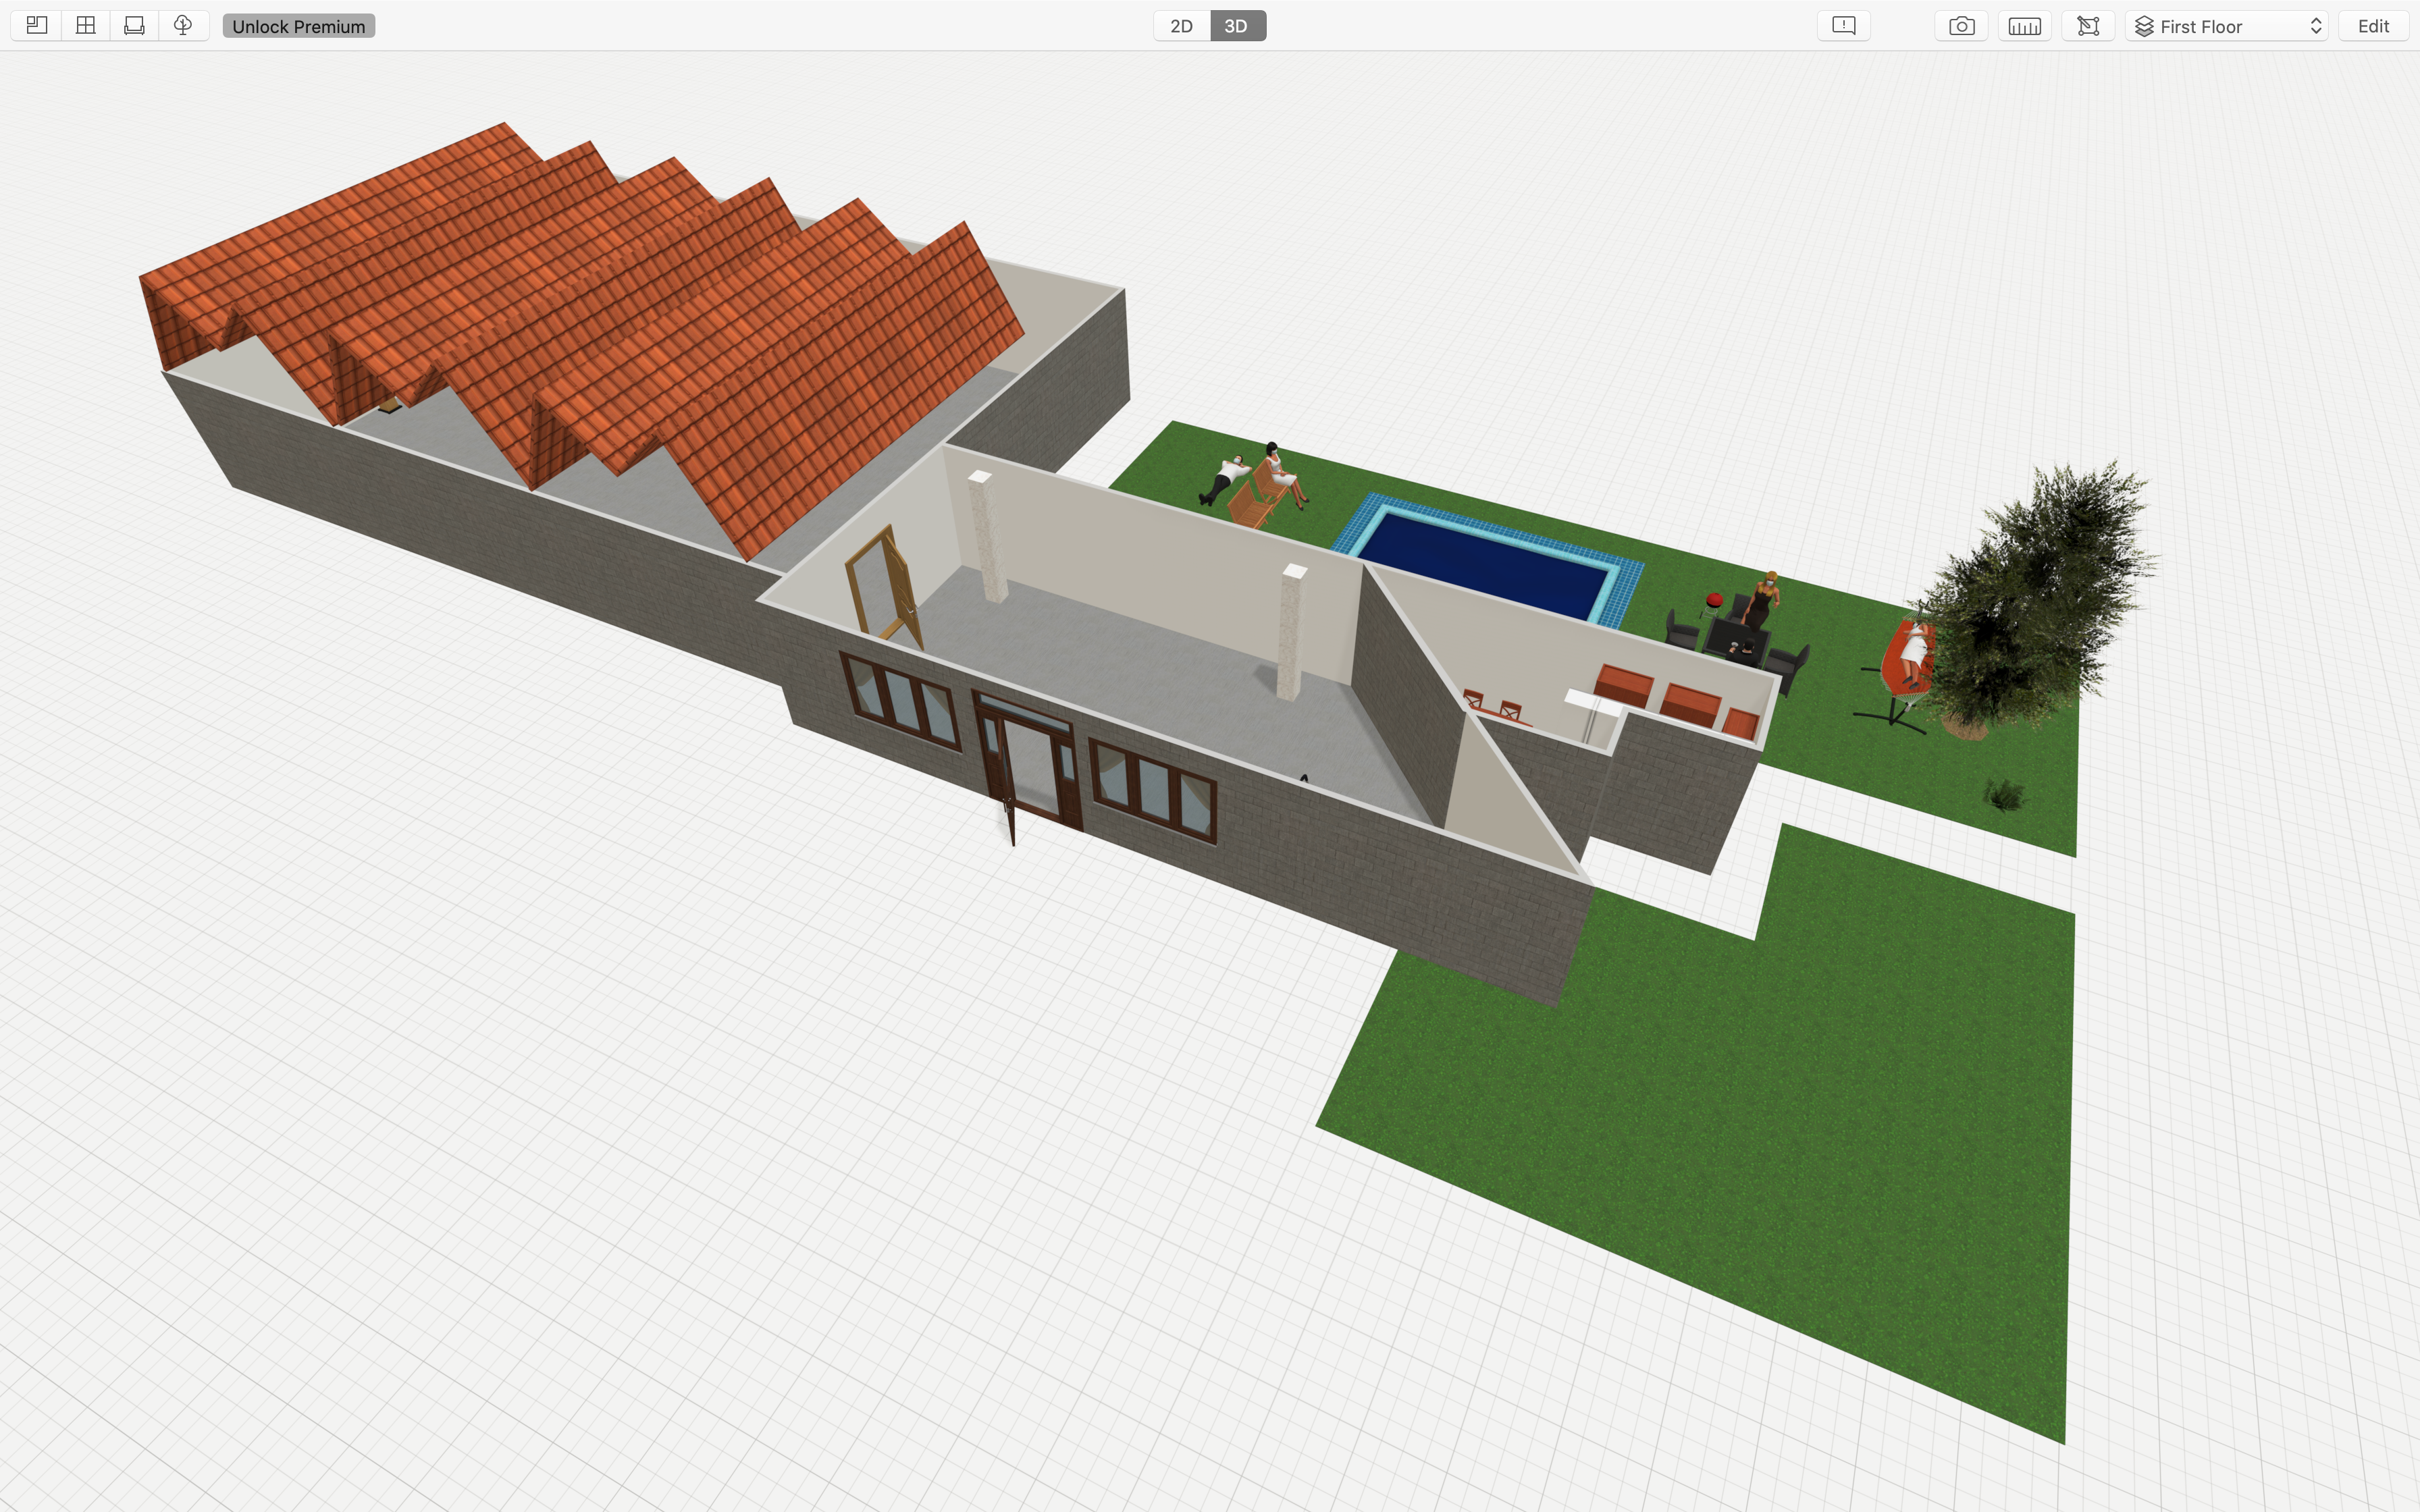The height and width of the screenshot is (1512, 2420).
Task: Switch to 2D view
Action: coord(1182,26)
